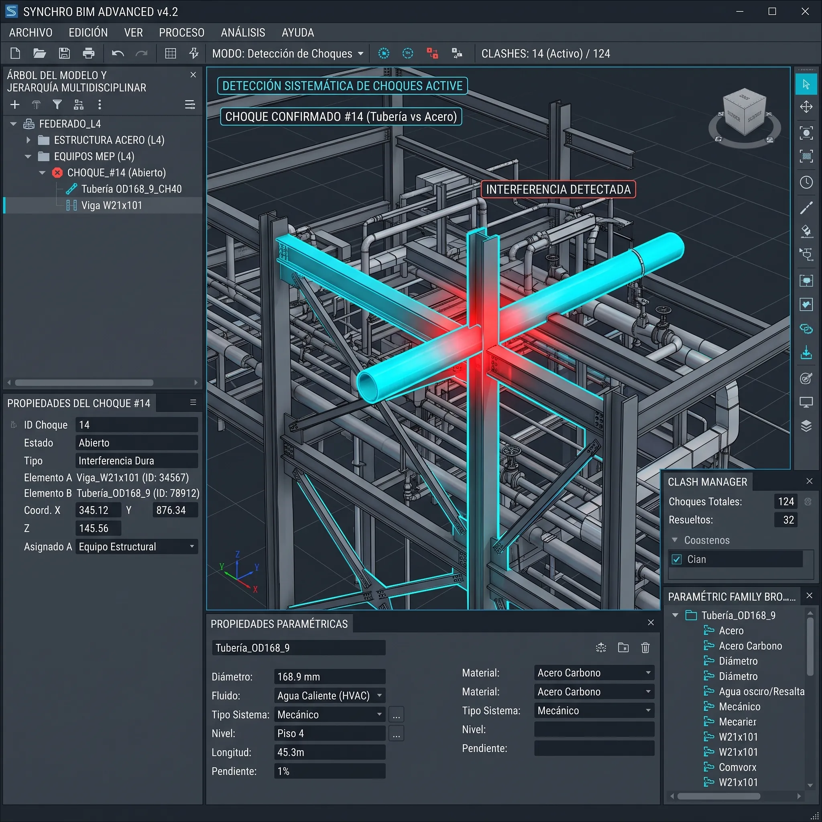The height and width of the screenshot is (822, 822).
Task: Open the Fluido Agua Caliente dropdown
Action: (x=330, y=696)
